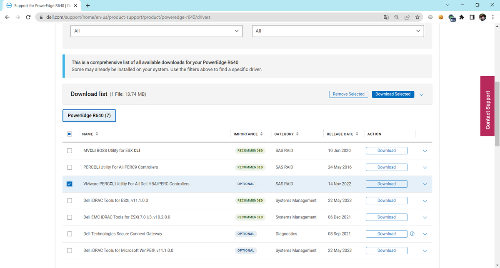Screen dimensions: 500x268
Task: Open the zoom magnifier icon in address bar
Action: 396,17
